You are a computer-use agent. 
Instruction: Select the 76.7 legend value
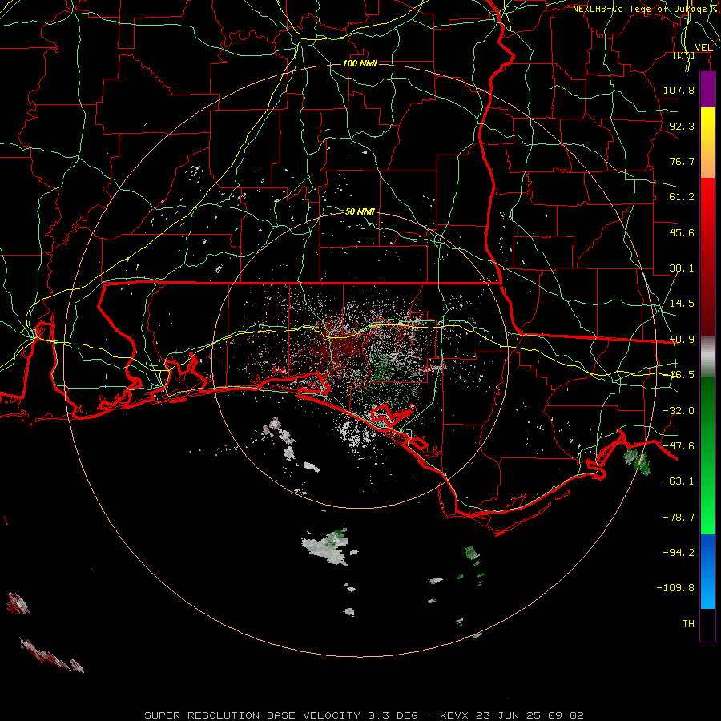pyautogui.click(x=682, y=161)
